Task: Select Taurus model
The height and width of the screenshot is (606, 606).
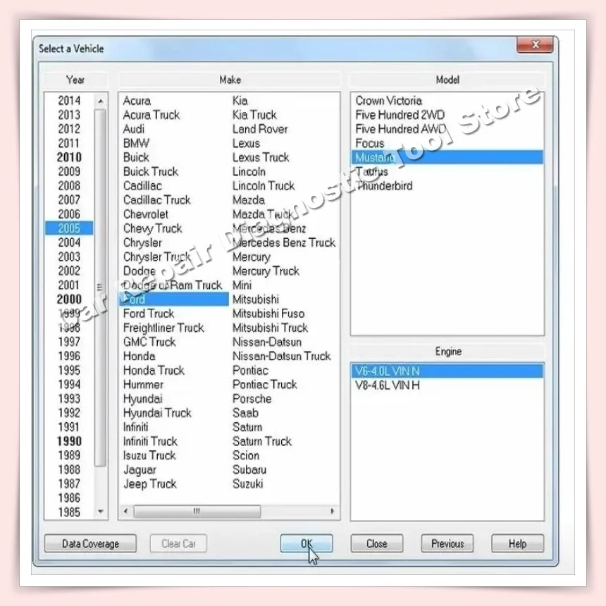Action: pyautogui.click(x=372, y=172)
